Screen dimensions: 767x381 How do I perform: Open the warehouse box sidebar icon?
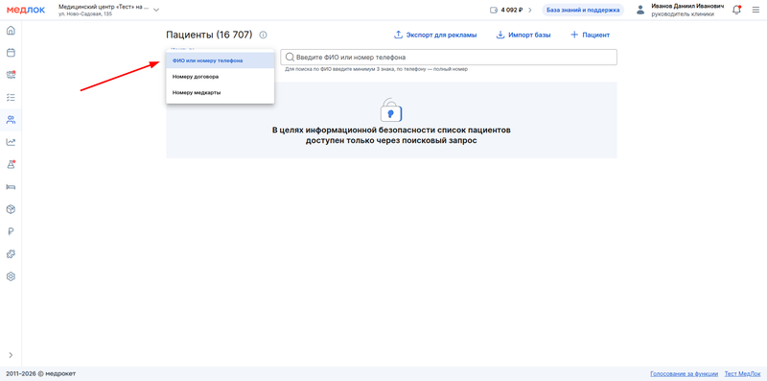tap(11, 209)
